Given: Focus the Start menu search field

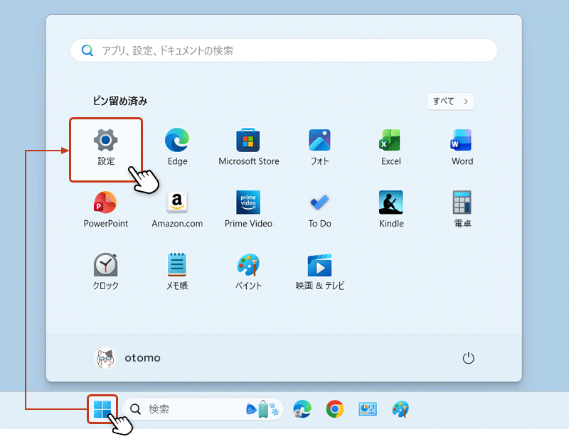Looking at the screenshot, I should (x=284, y=50).
